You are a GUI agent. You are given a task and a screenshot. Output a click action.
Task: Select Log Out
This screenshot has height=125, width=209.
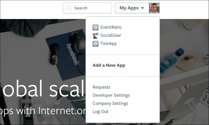[x=101, y=111]
